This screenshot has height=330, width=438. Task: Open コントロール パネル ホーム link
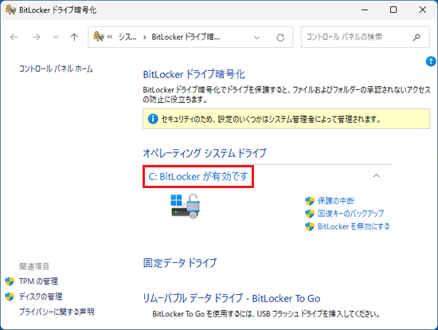click(x=56, y=69)
